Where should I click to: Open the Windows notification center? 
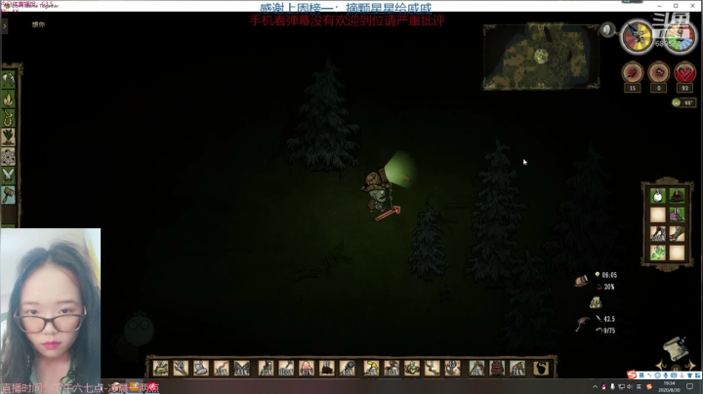(x=690, y=387)
